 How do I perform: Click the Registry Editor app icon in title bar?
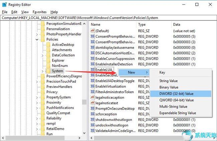[4, 5]
